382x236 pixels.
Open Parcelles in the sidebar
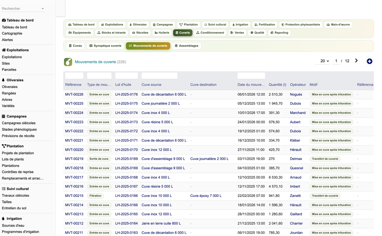click(x=9, y=70)
